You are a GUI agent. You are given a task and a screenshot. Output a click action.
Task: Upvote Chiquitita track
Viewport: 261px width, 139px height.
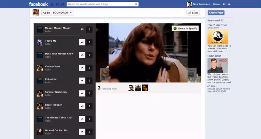[82, 81]
